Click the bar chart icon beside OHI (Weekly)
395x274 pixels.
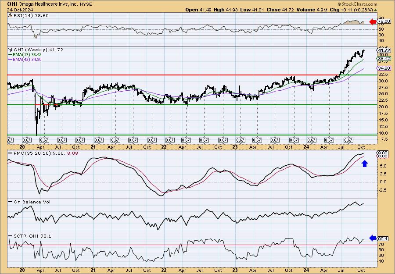[11, 50]
